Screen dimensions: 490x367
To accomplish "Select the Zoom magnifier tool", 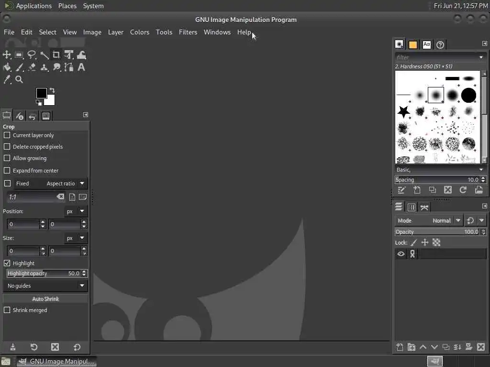I will pyautogui.click(x=19, y=80).
